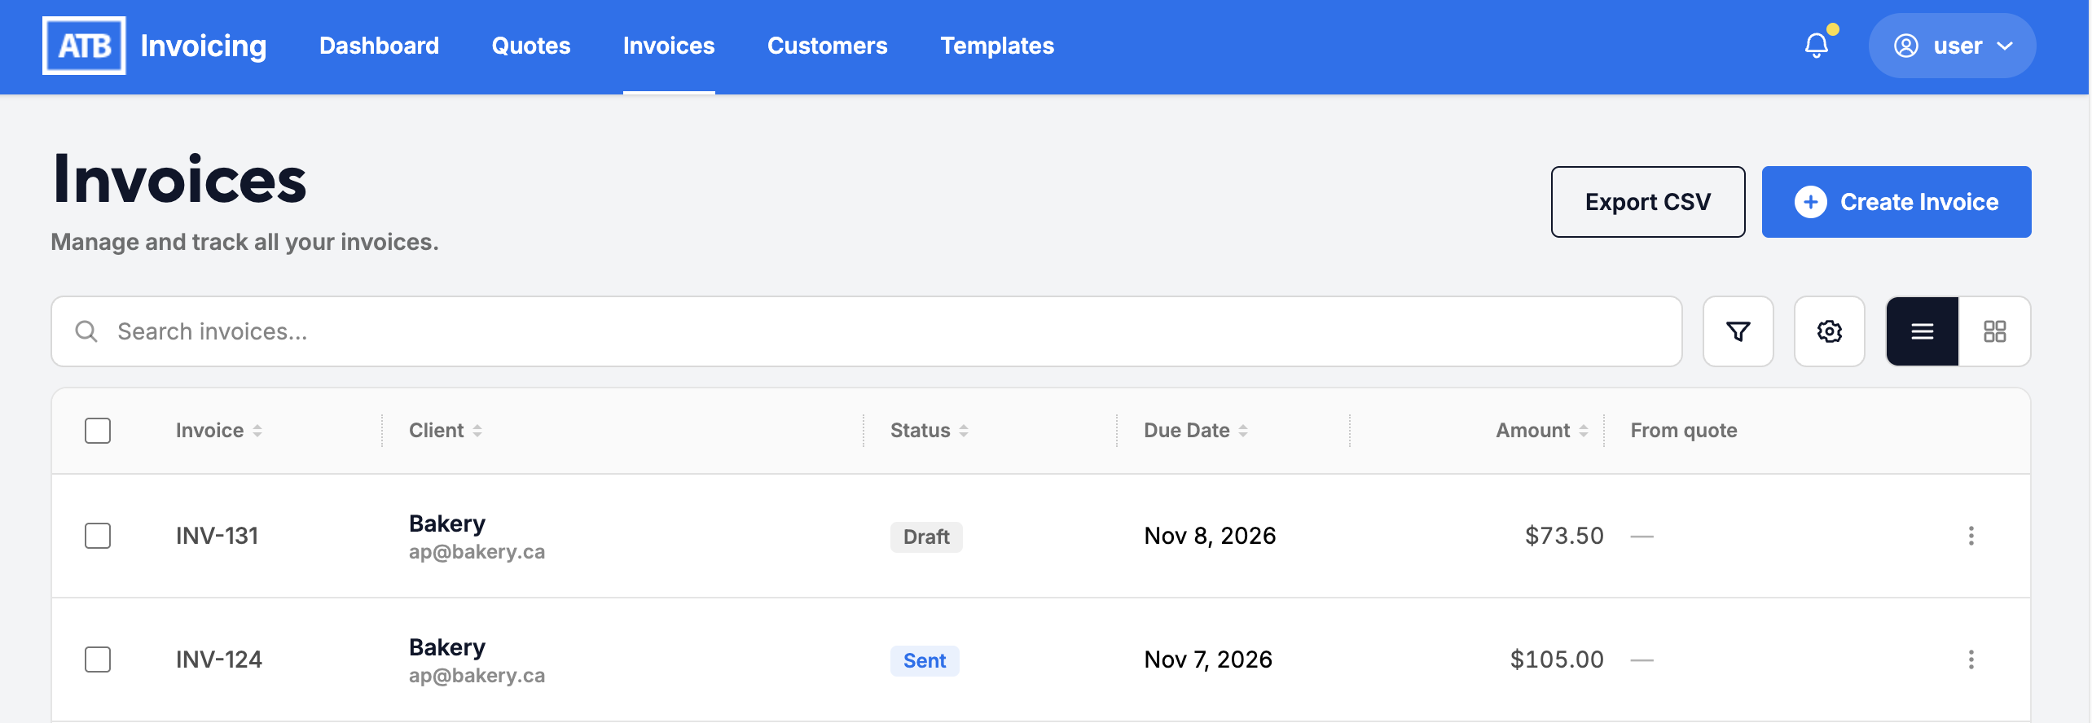The image size is (2092, 723).
Task: Tick the checkbox for INV-131
Action: click(98, 536)
